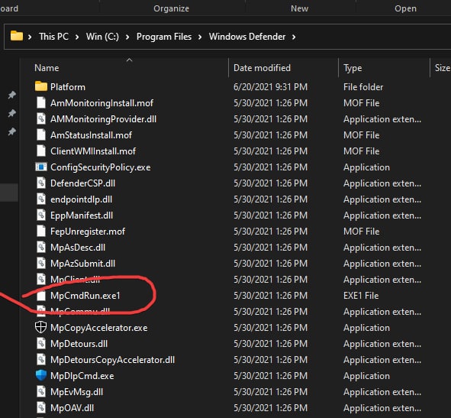
Task: Select the Platform folder name
Action: coord(68,87)
